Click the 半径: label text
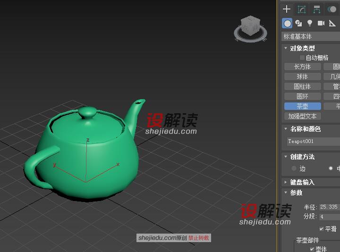340x252 pixels. pyautogui.click(x=310, y=207)
